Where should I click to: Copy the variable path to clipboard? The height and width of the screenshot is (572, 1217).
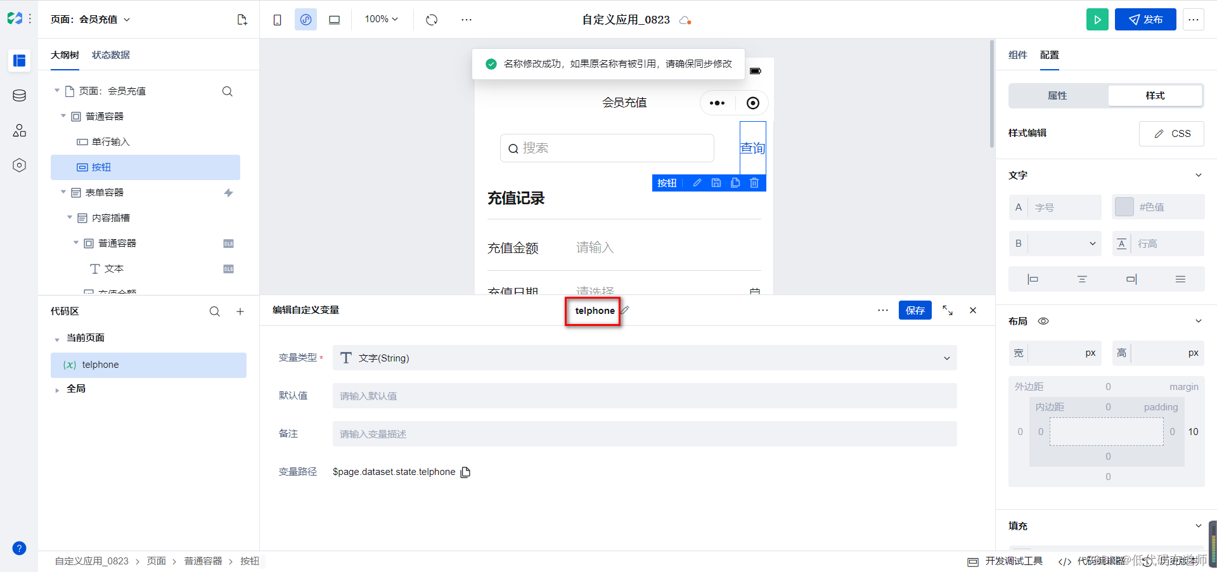tap(466, 472)
